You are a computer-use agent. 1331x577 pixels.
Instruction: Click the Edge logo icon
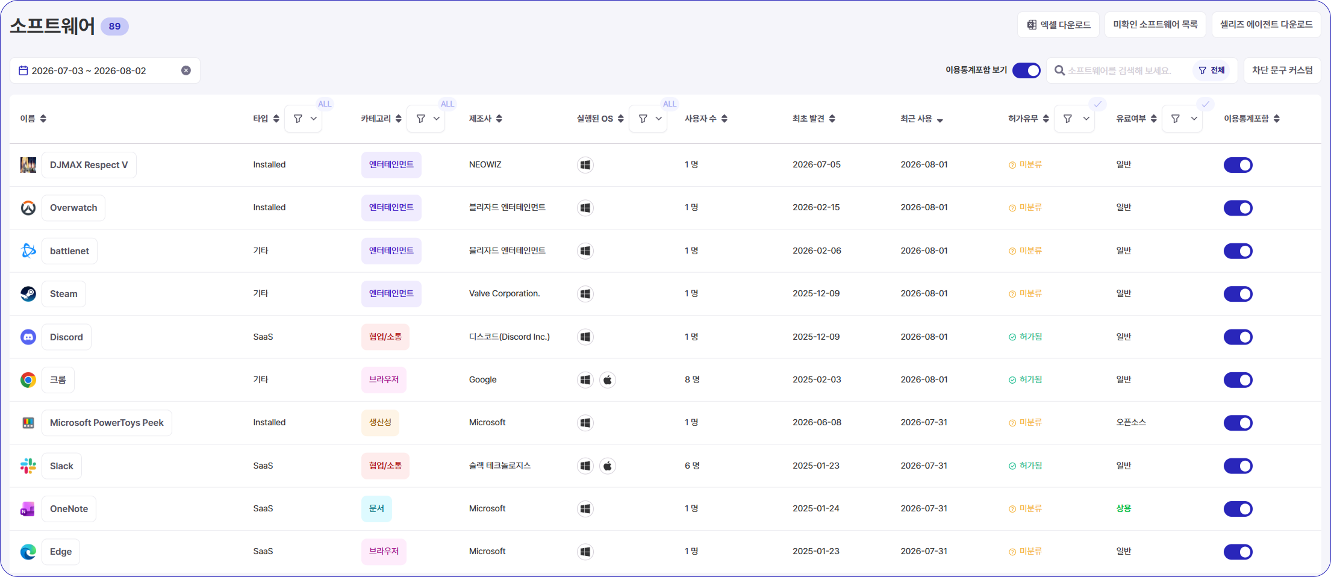pyautogui.click(x=28, y=552)
